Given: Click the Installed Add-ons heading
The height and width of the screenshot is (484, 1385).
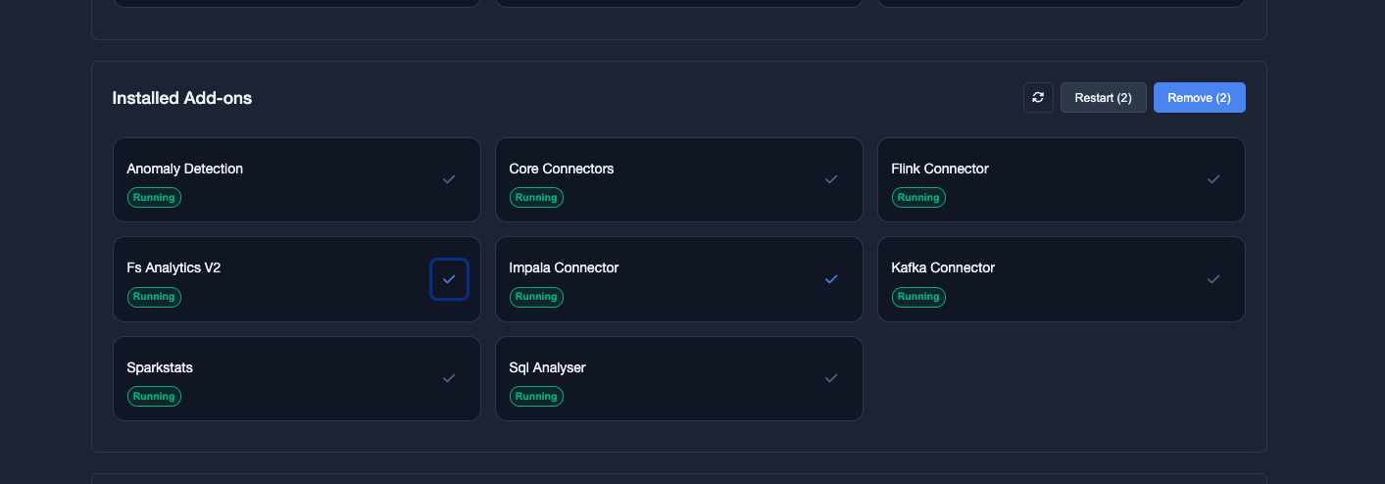Looking at the screenshot, I should click(182, 98).
